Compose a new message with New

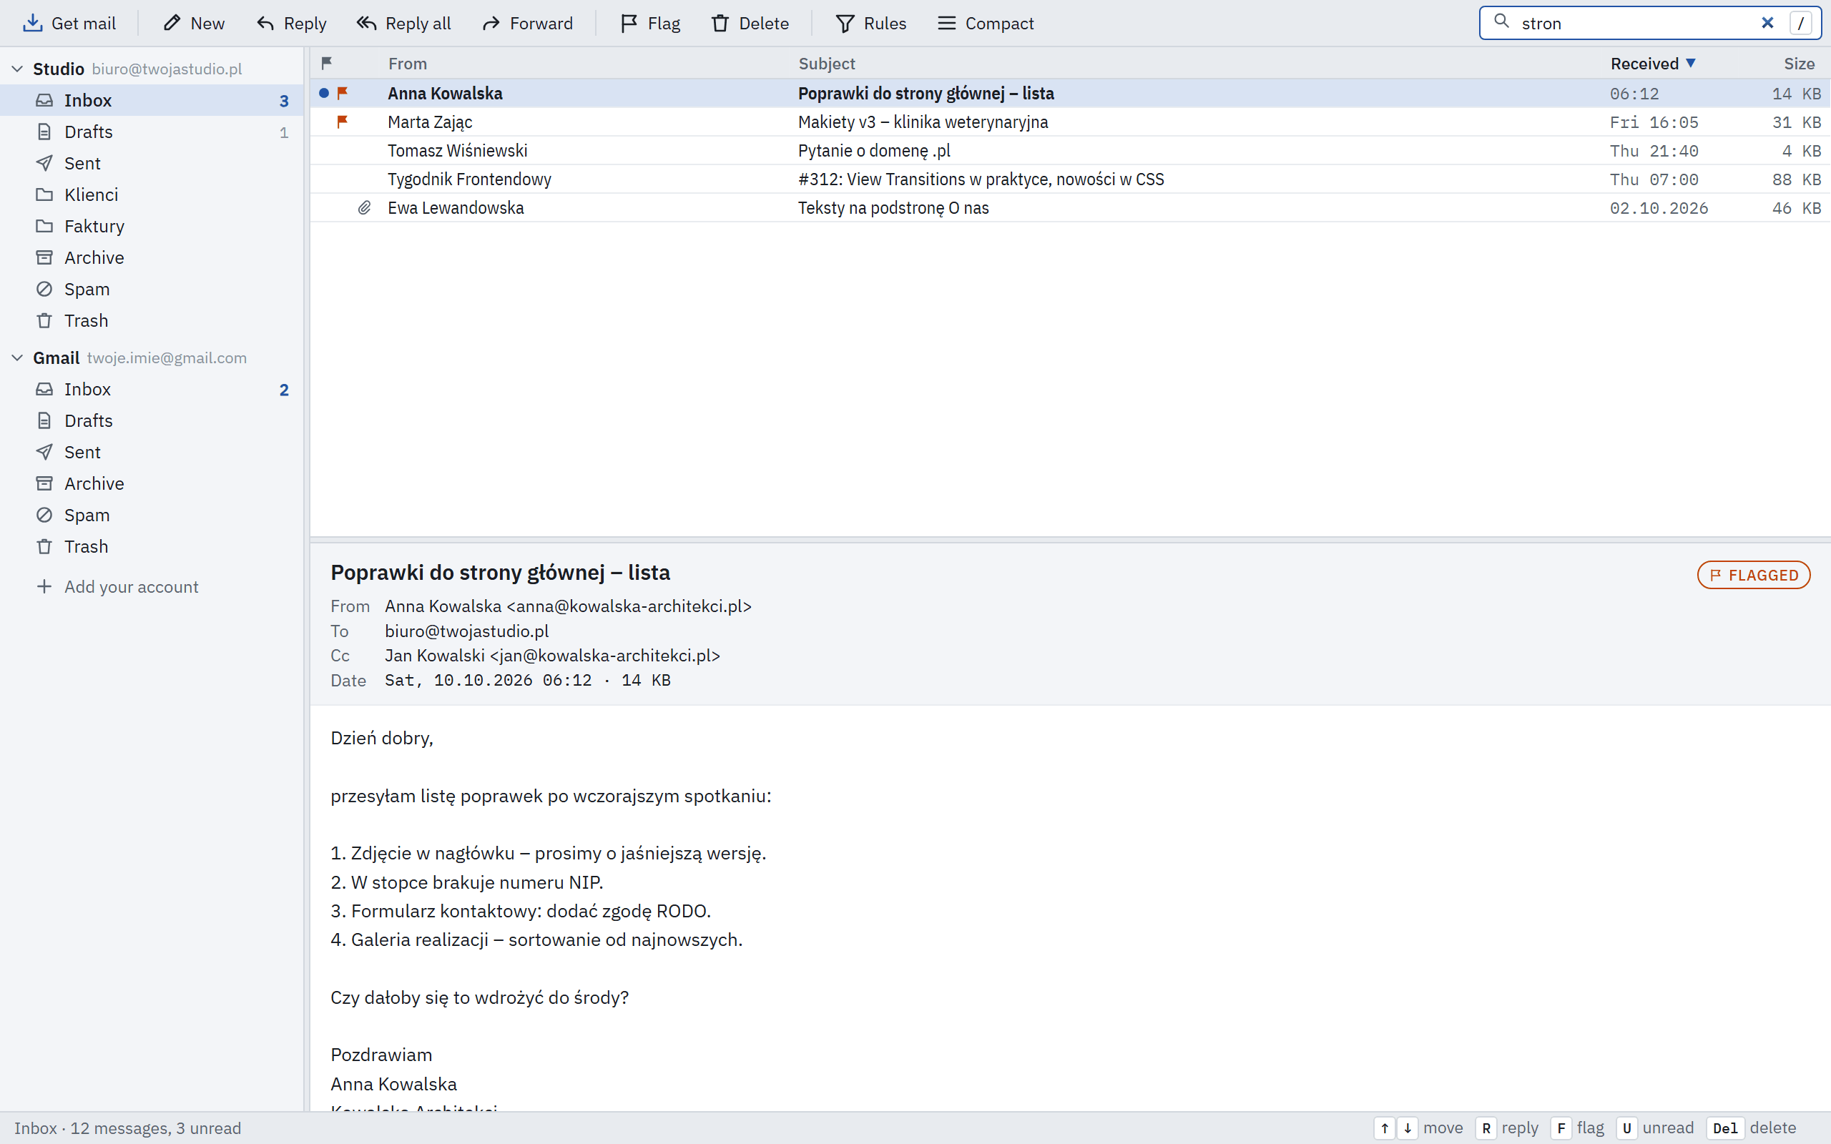(x=194, y=24)
